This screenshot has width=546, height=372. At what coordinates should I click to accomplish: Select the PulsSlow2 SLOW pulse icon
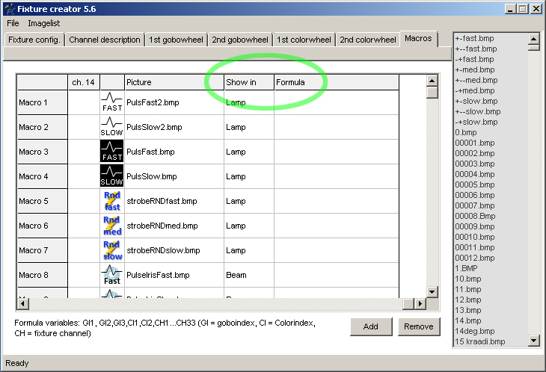point(111,127)
